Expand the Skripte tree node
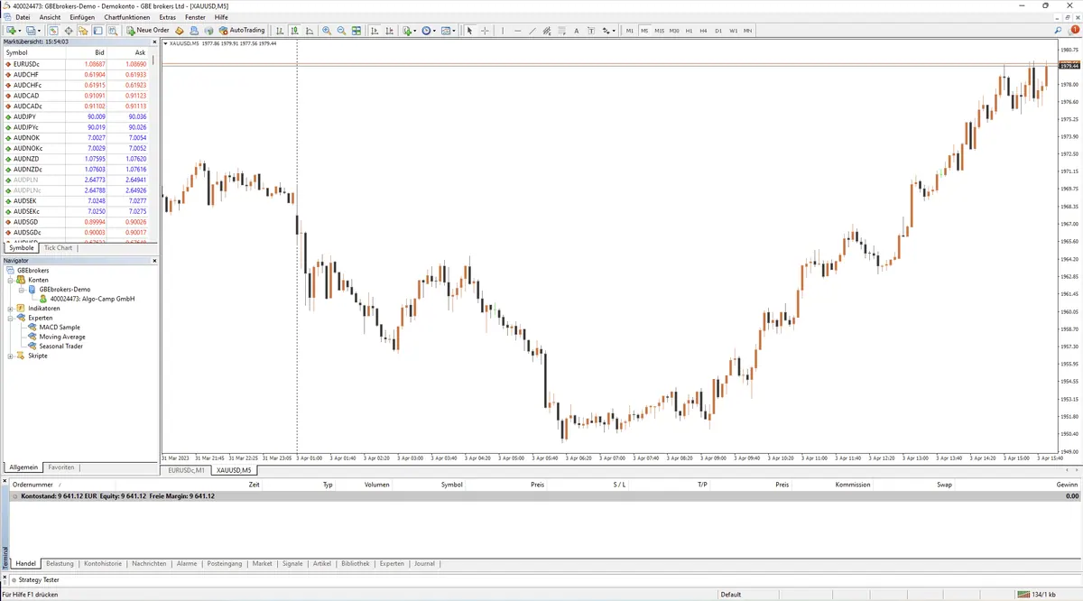 click(x=10, y=356)
